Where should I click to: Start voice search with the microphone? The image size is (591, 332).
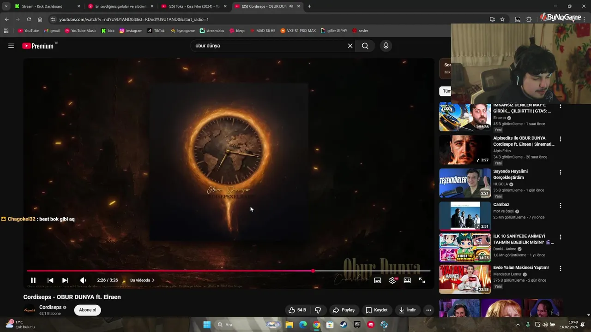tap(386, 46)
